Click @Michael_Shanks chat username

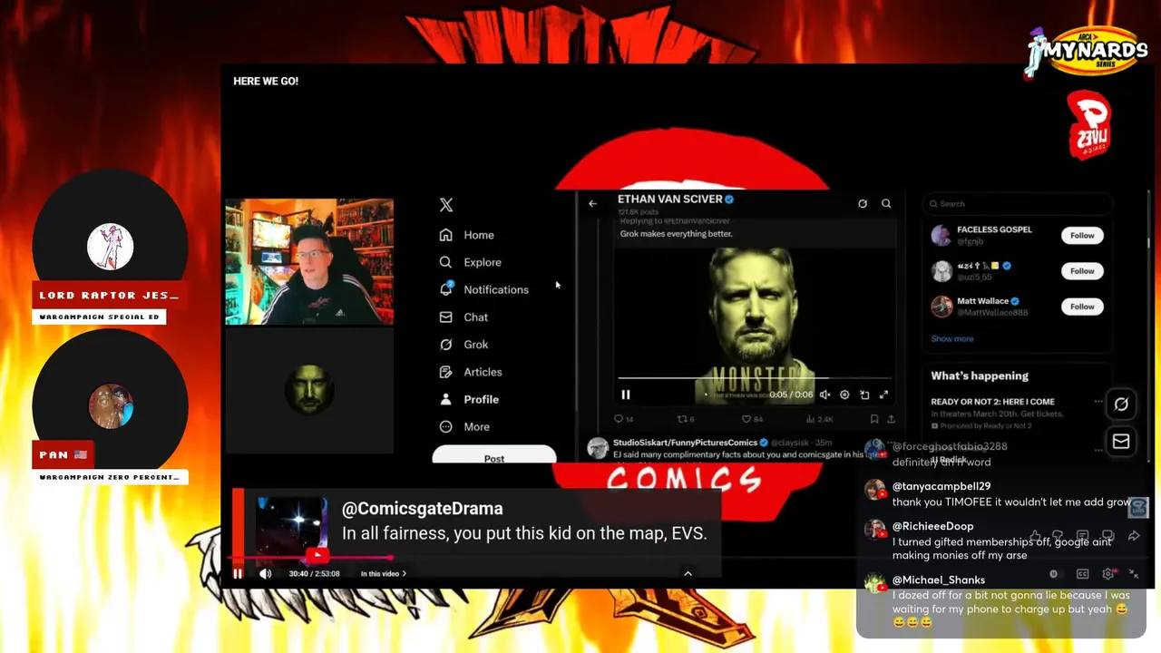(939, 580)
